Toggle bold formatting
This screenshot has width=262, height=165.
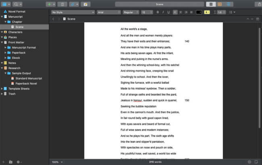(157, 12)
